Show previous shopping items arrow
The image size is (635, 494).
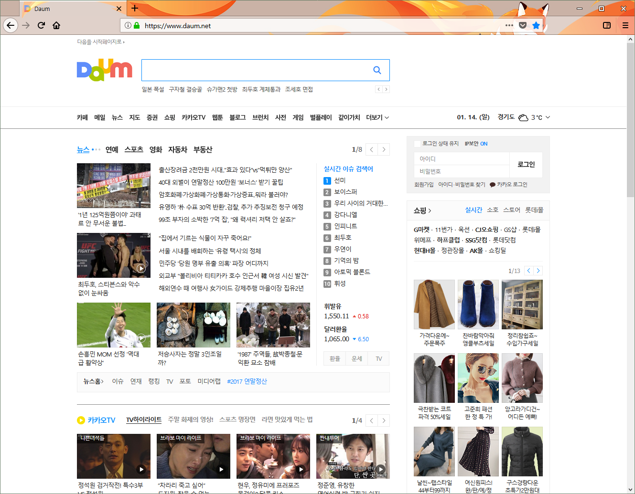pyautogui.click(x=529, y=271)
